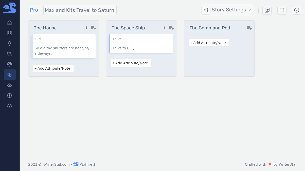This screenshot has width=305, height=171.
Task: Open the dashboard grid icon in sidebar
Action: pos(10,33)
